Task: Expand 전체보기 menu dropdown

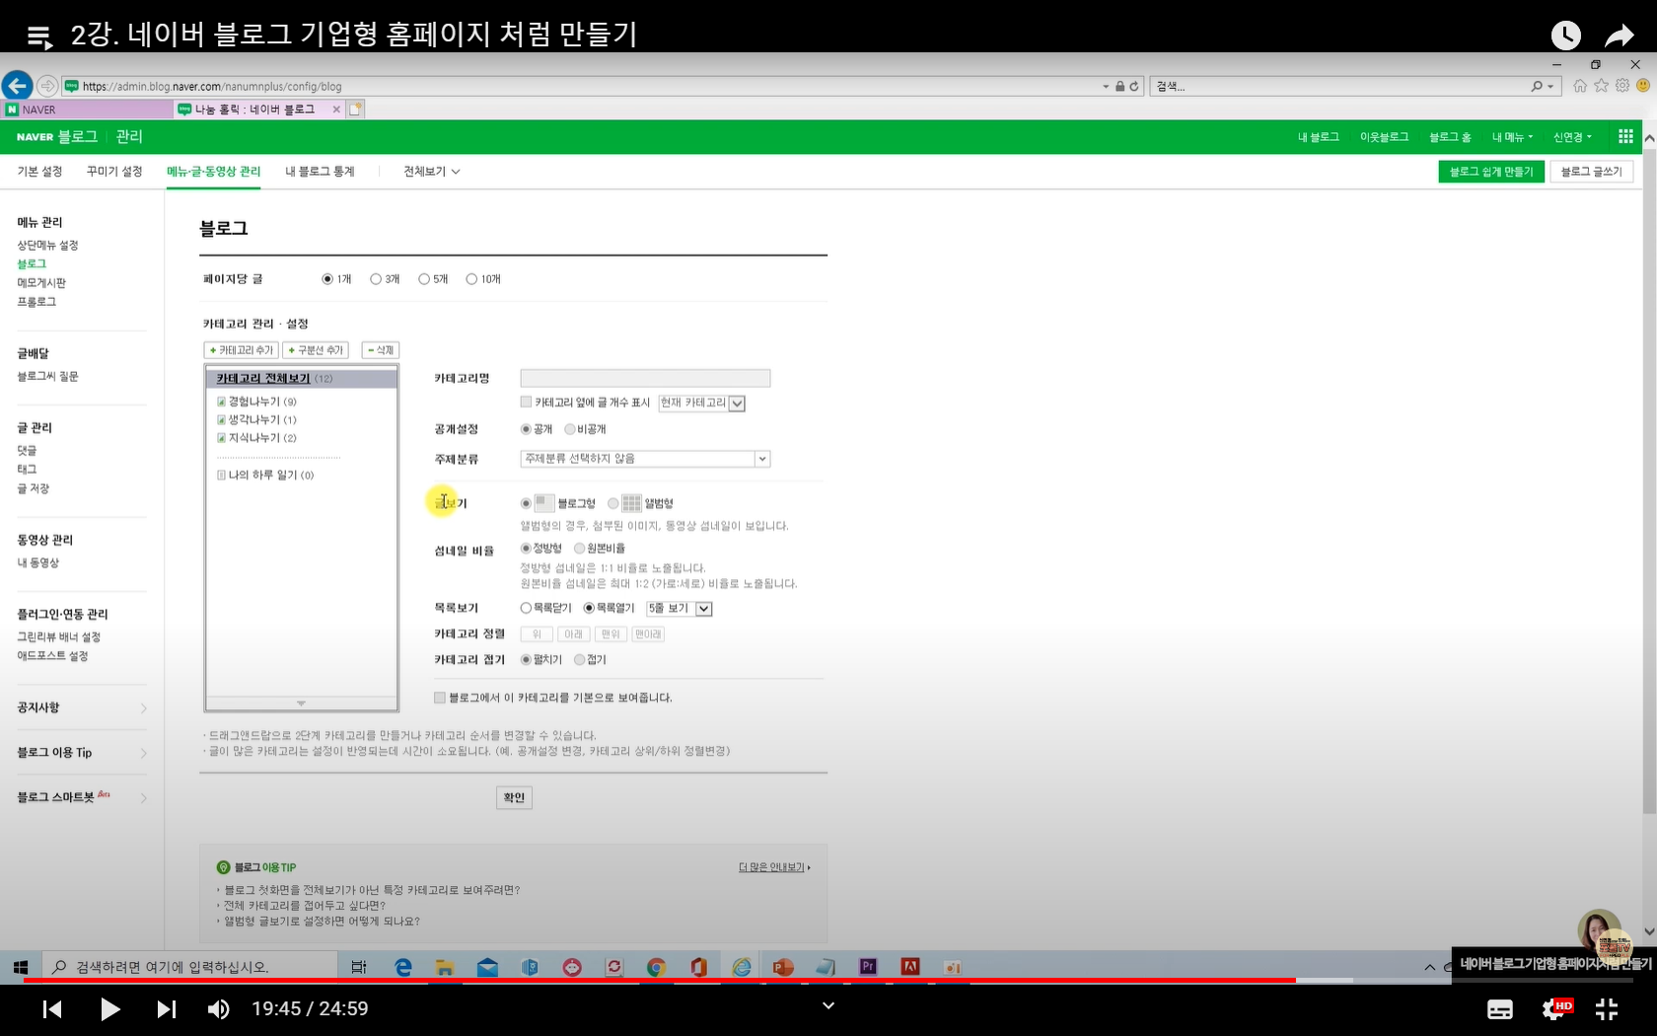Action: 431,172
